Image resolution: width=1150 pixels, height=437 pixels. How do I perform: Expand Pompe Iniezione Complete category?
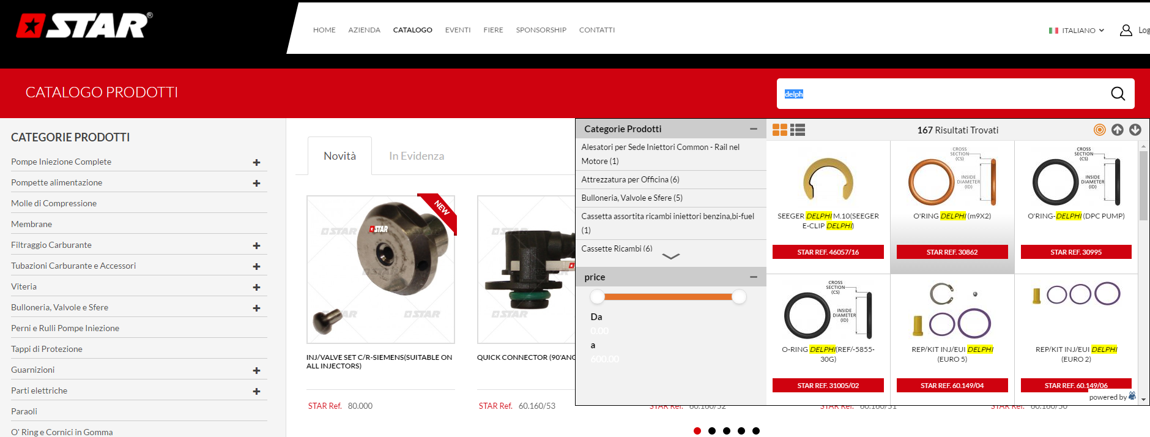click(x=256, y=163)
